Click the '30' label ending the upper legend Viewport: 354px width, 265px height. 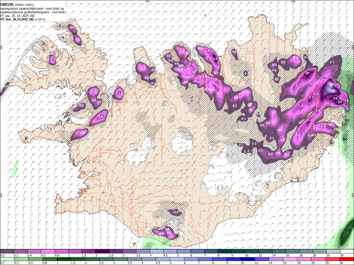point(342,255)
